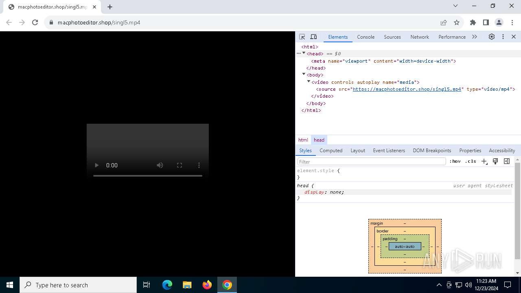Show hidden system tray icons
The height and width of the screenshot is (293, 521).
(x=439, y=285)
